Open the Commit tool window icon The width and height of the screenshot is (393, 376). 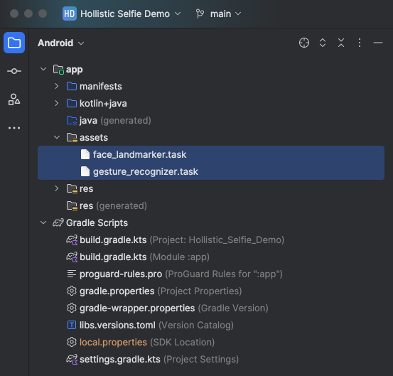[x=14, y=71]
